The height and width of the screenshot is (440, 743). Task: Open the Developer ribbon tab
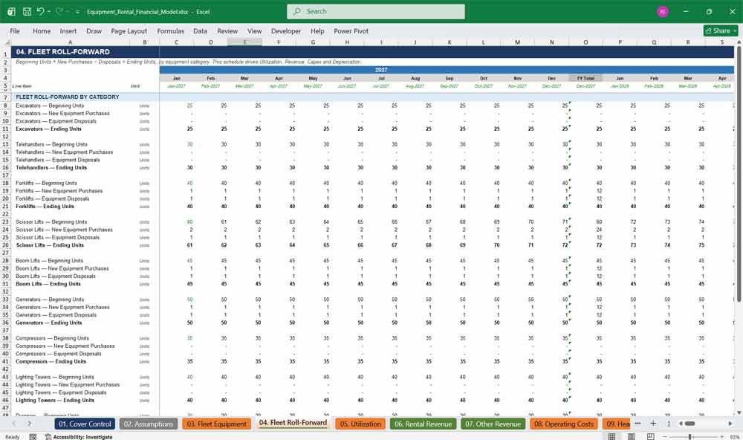(286, 30)
